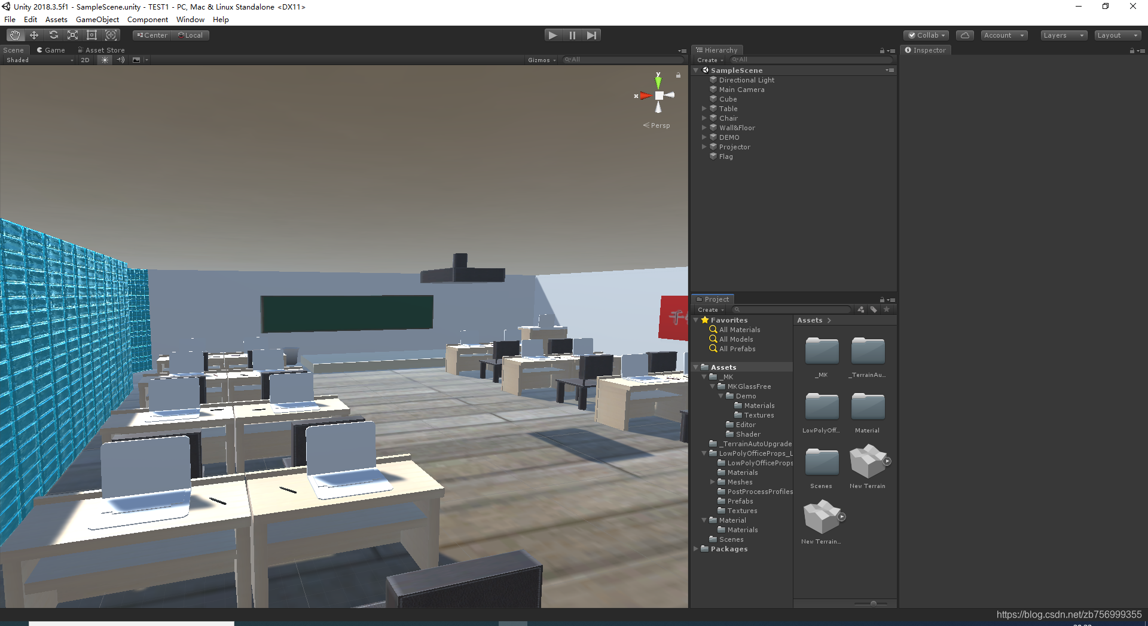Open Gizmos dropdown
The image size is (1148, 626).
[x=542, y=60]
